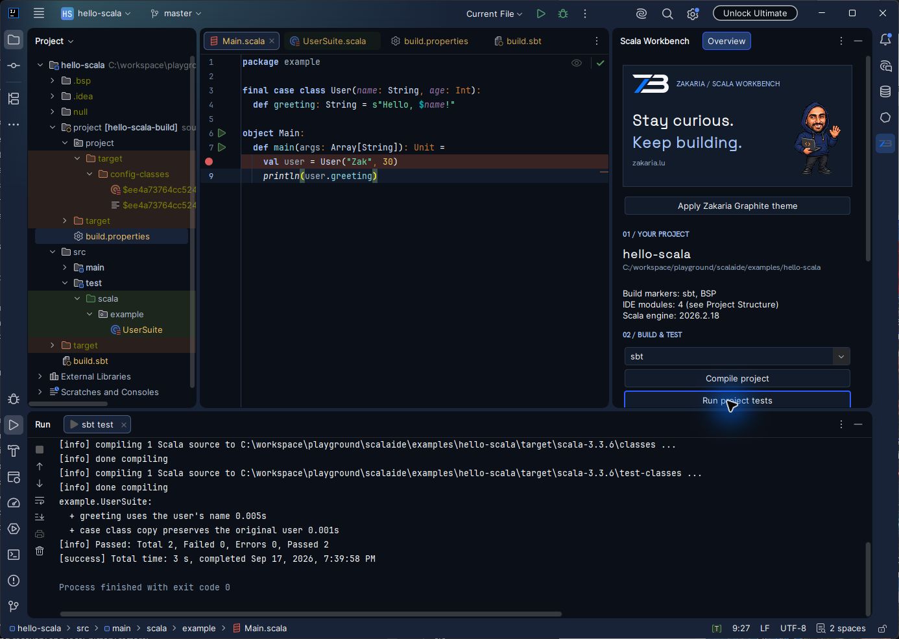Open the Structure tool window icon
Screen dimensions: 899x639
14,99
